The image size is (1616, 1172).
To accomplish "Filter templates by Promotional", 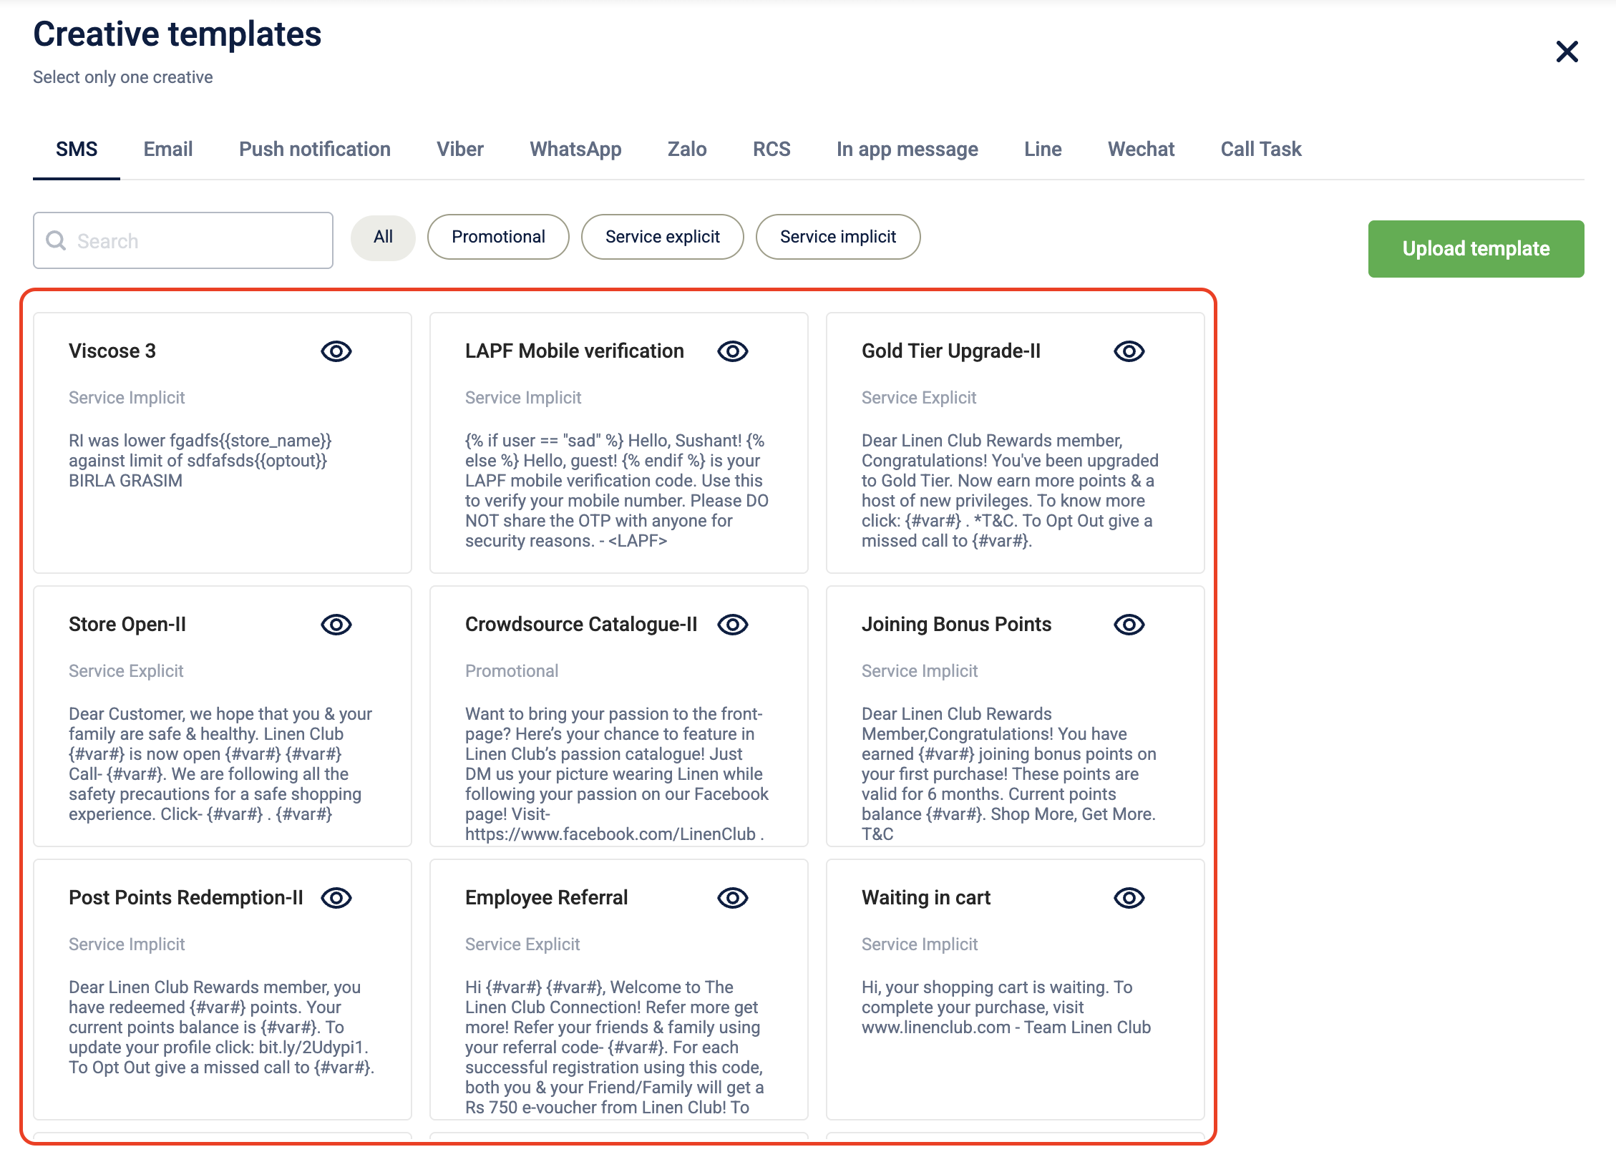I will click(498, 237).
